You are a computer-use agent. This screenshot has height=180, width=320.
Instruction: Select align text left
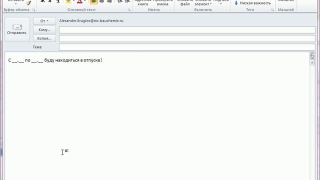pyautogui.click(x=94, y=1)
